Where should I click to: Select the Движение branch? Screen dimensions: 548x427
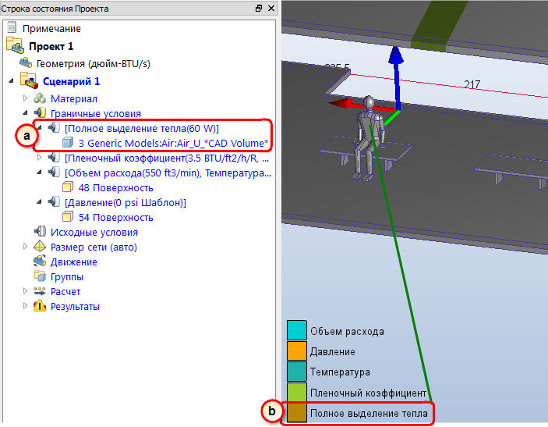pyautogui.click(x=74, y=262)
